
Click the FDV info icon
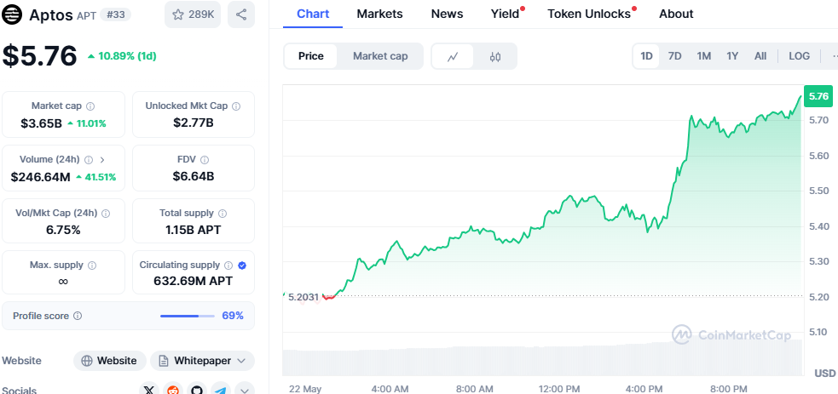[x=205, y=159]
